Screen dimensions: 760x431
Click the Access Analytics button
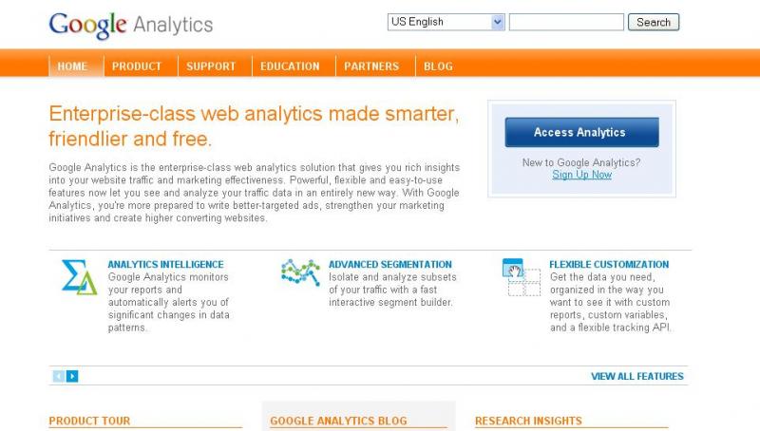[581, 132]
